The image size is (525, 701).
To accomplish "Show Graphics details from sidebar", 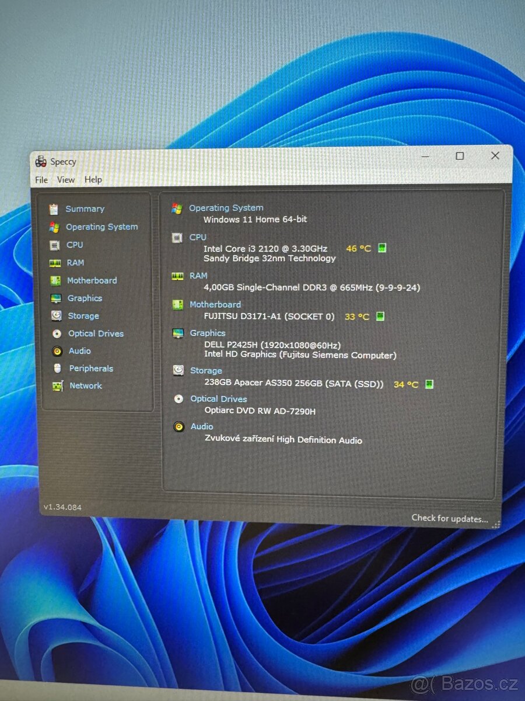I will 85,299.
